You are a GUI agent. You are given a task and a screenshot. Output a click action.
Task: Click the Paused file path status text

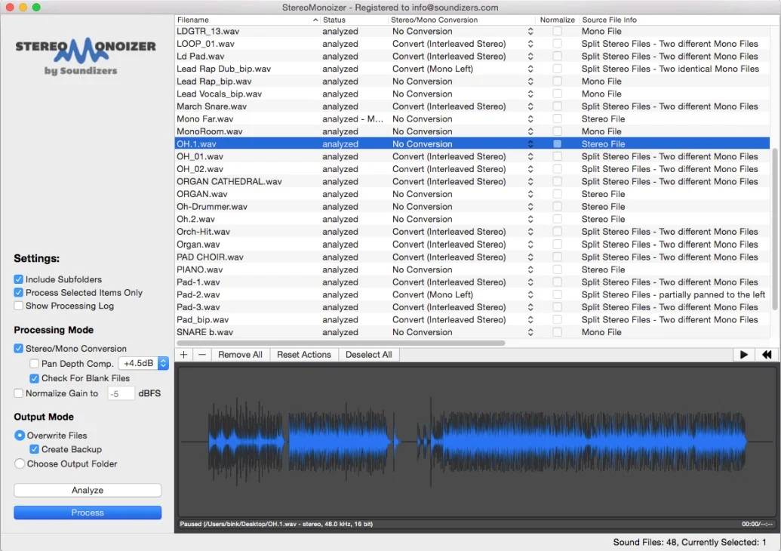(276, 524)
